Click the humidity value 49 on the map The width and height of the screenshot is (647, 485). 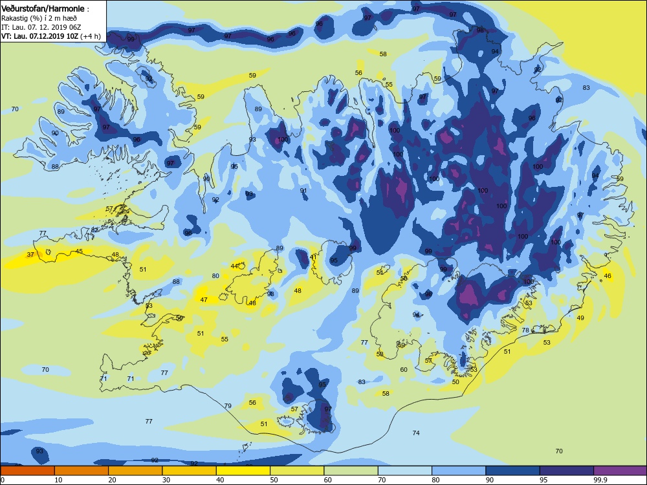(580, 318)
